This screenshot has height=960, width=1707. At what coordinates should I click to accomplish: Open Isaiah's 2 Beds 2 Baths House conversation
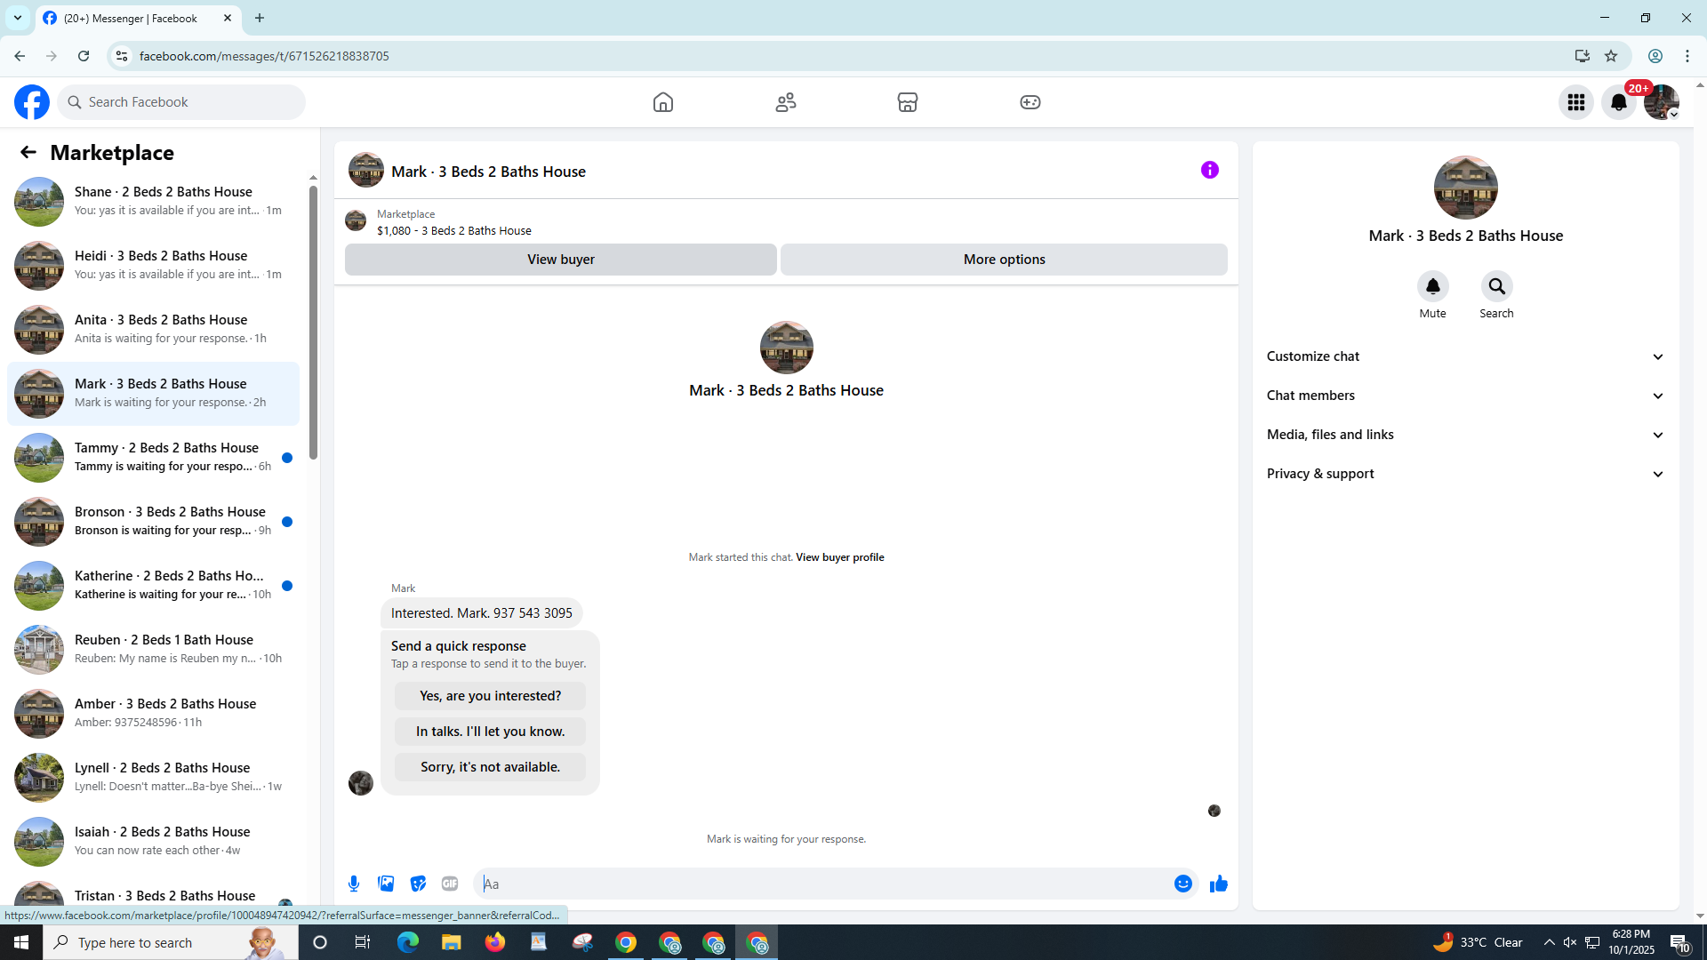pos(153,842)
